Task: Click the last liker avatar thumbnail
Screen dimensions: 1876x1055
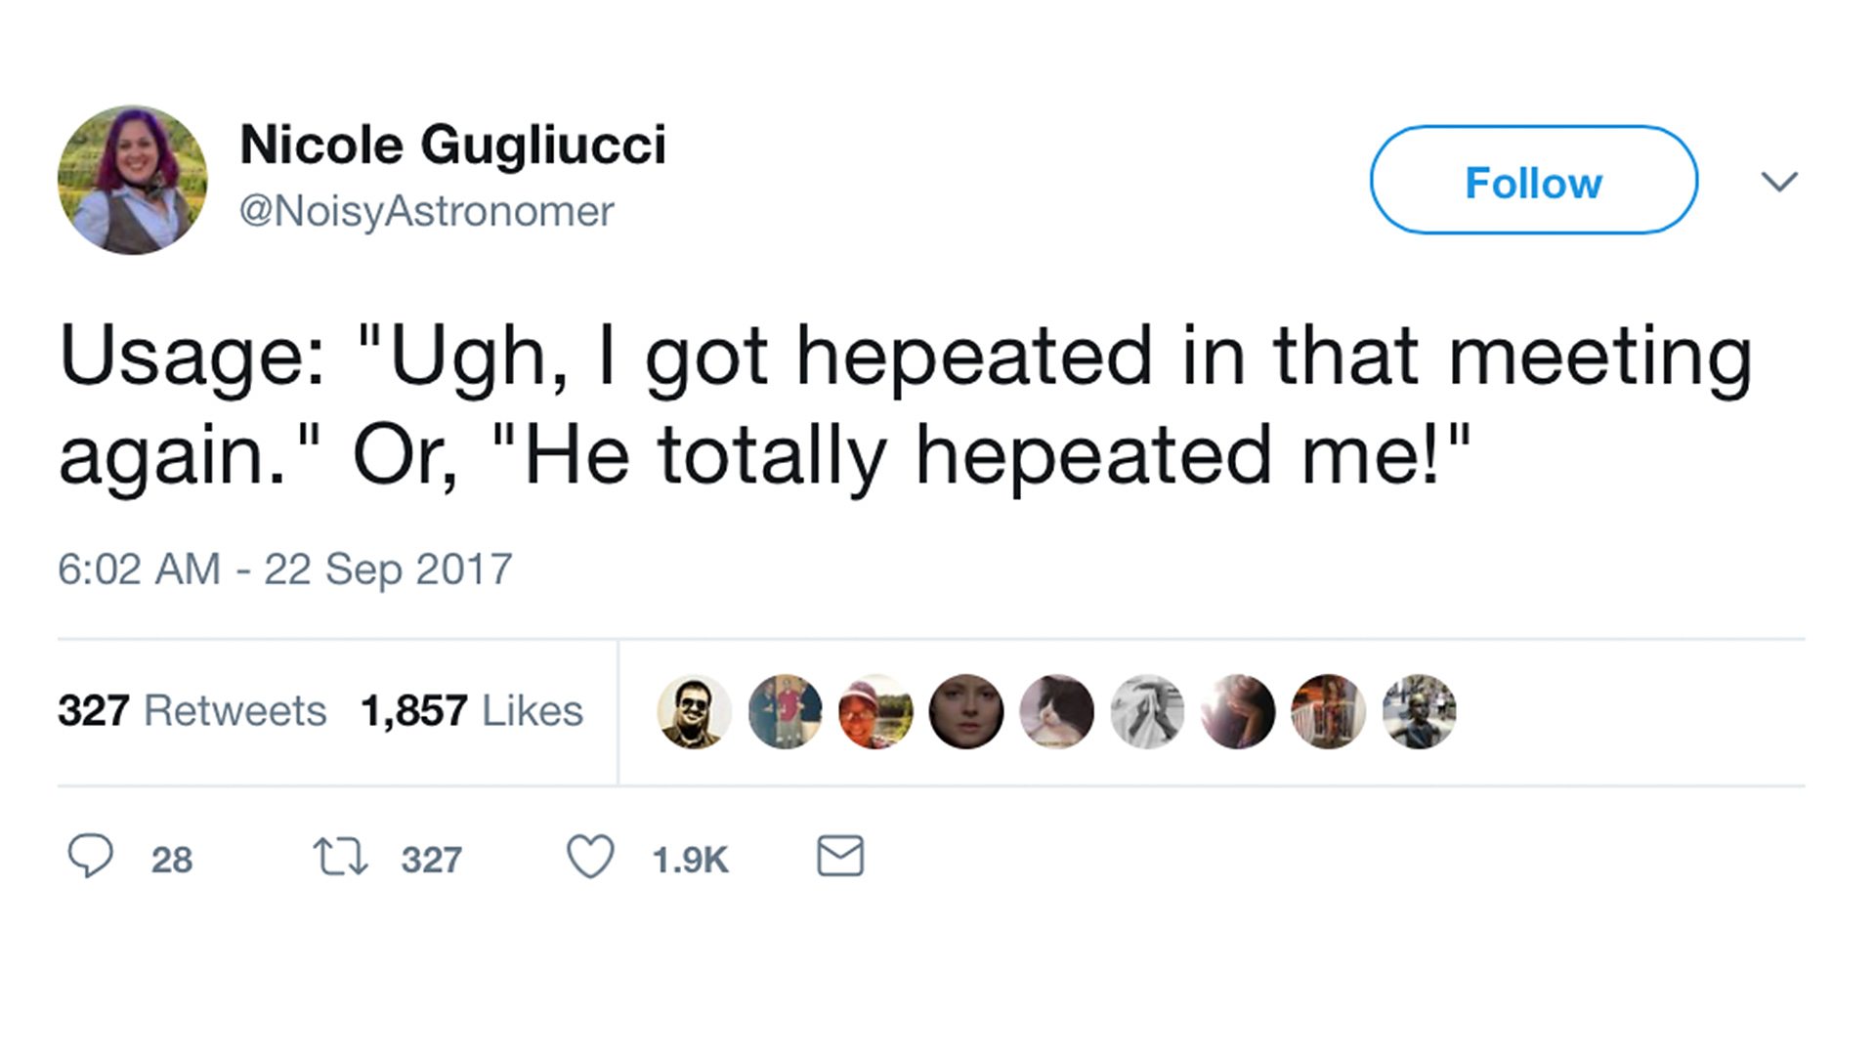Action: point(1420,711)
